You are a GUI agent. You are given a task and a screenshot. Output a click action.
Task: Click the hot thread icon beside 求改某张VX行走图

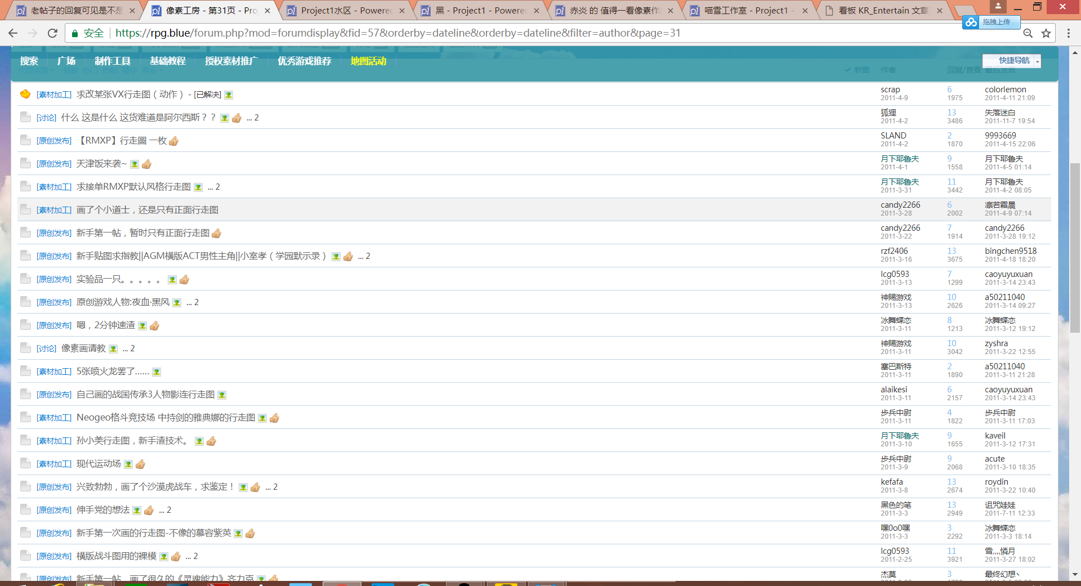(25, 94)
